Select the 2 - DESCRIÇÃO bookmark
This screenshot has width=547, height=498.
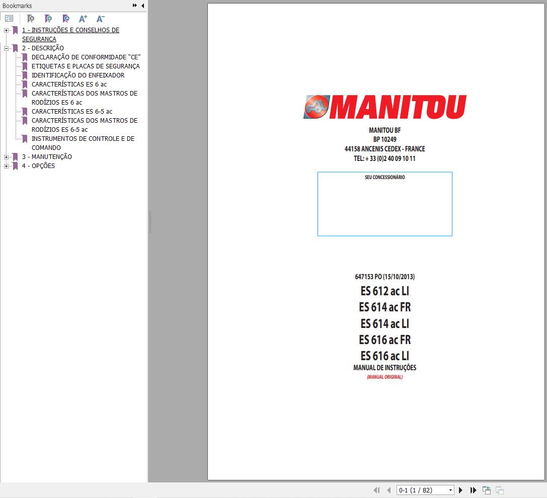coord(43,48)
